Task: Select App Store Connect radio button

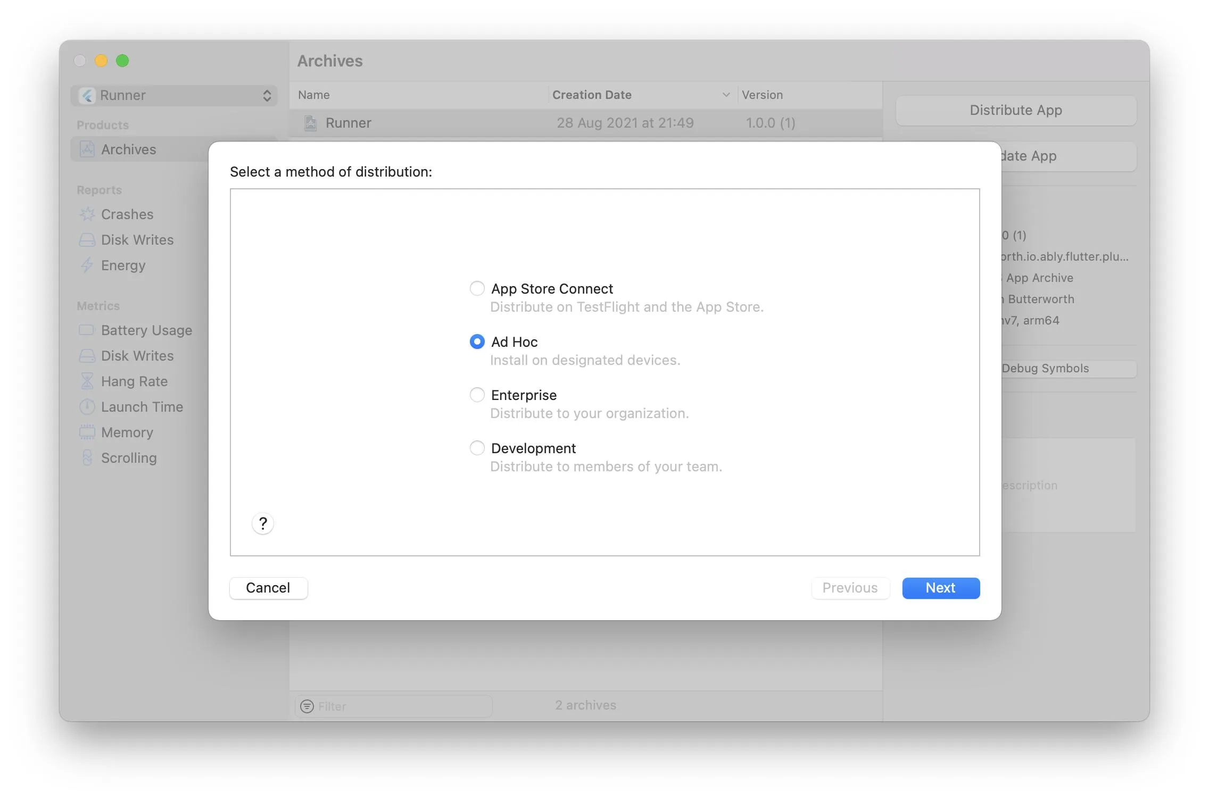Action: 477,288
